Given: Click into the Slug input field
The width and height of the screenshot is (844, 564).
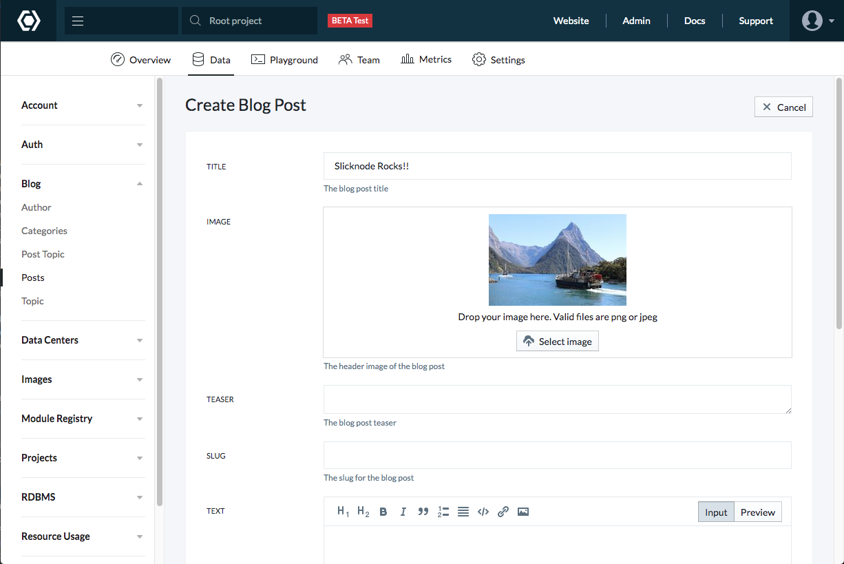Looking at the screenshot, I should [x=557, y=455].
